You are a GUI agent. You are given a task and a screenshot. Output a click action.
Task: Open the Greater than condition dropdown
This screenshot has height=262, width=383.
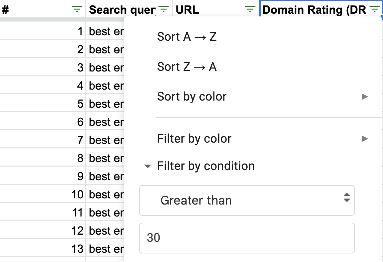pyautogui.click(x=247, y=200)
